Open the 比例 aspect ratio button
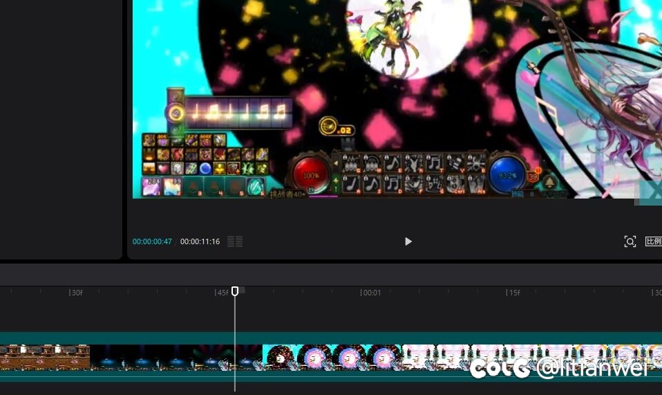The width and height of the screenshot is (662, 395). click(x=653, y=241)
